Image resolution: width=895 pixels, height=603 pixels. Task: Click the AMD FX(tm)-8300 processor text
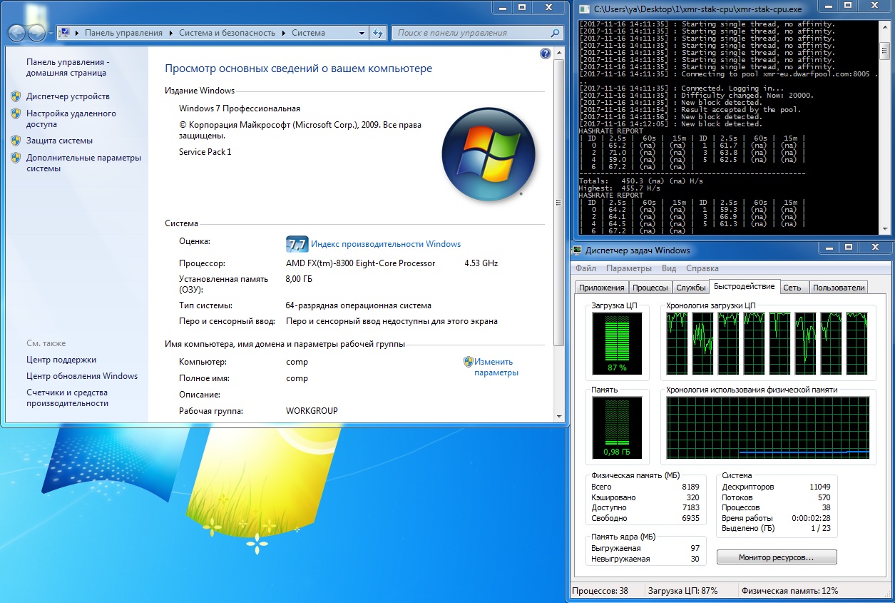(360, 263)
